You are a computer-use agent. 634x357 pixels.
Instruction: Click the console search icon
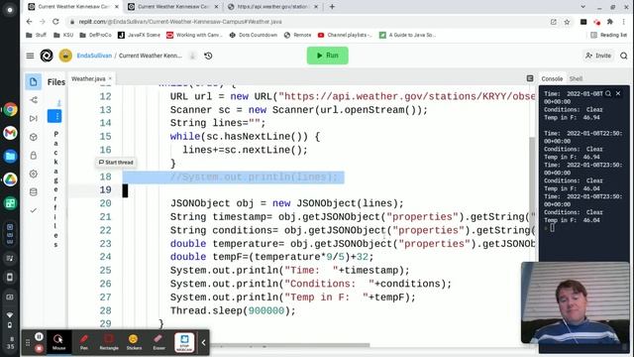point(608,93)
